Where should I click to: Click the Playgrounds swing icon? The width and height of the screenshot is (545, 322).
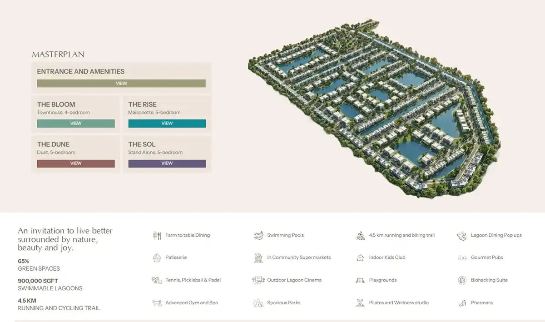point(360,280)
